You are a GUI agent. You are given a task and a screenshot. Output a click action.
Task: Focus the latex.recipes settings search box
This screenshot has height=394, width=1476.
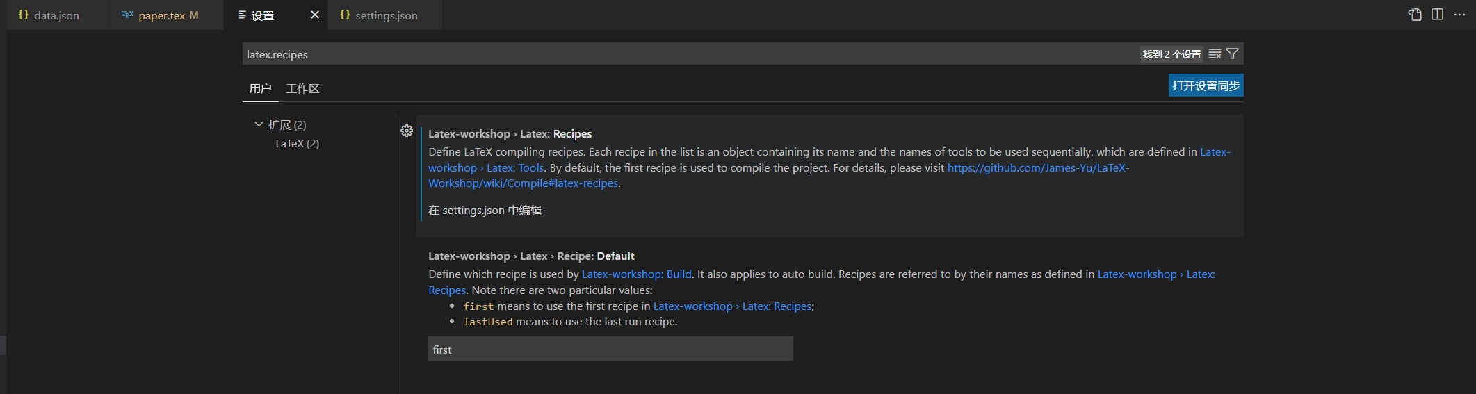point(688,54)
